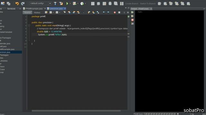
Task: Click the Undo arrow in main toolbar
Action: [17, 4]
